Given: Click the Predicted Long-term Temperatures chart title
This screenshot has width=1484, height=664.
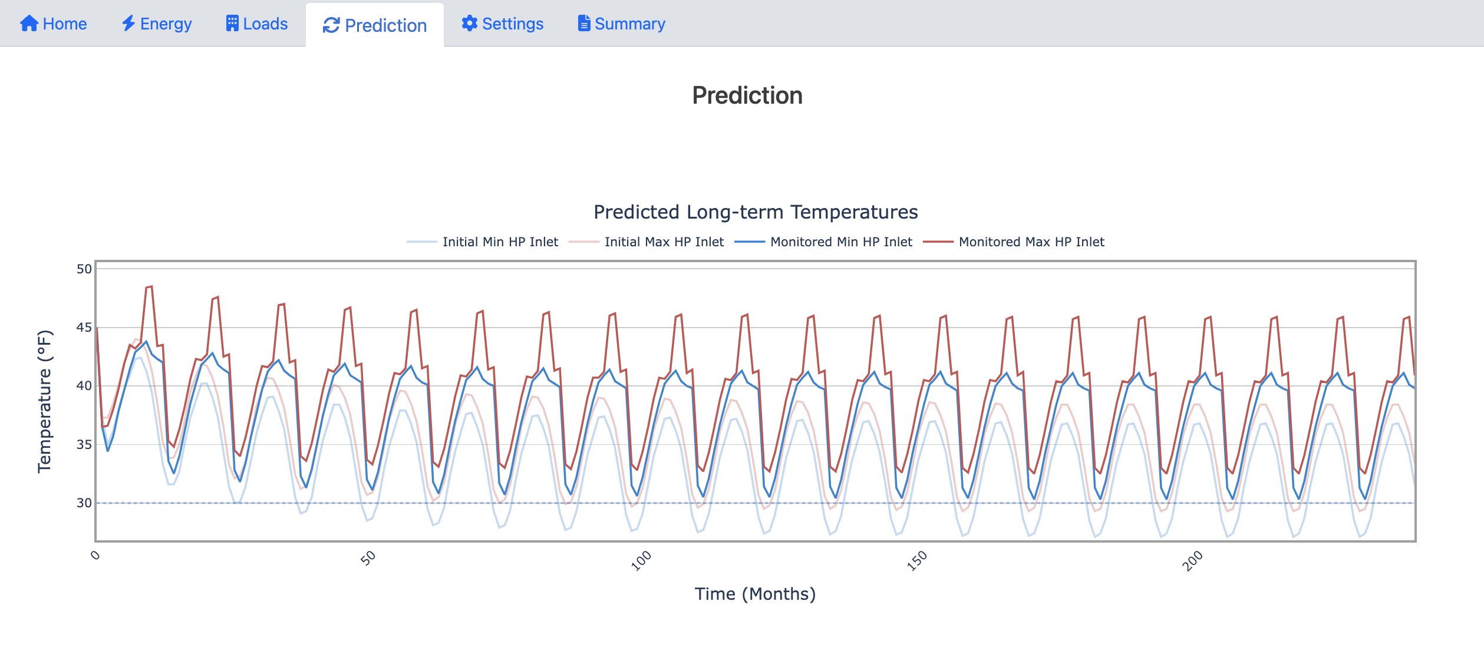Looking at the screenshot, I should [x=755, y=212].
